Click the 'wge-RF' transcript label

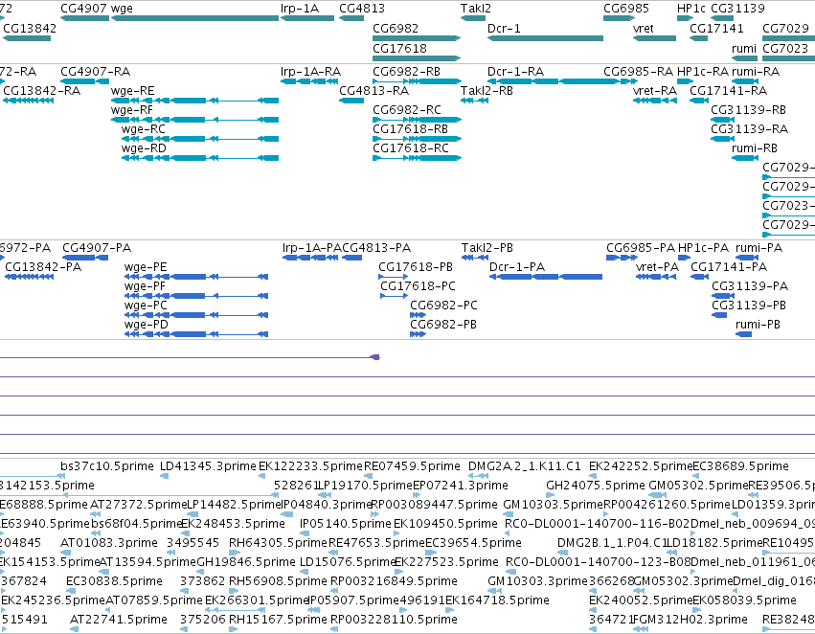click(x=132, y=110)
